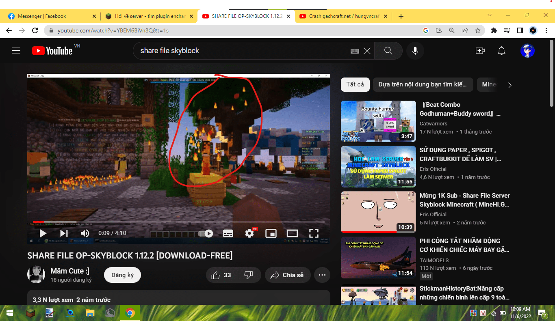Open the YouTube guide hamburger menu
555x321 pixels.
tap(16, 51)
